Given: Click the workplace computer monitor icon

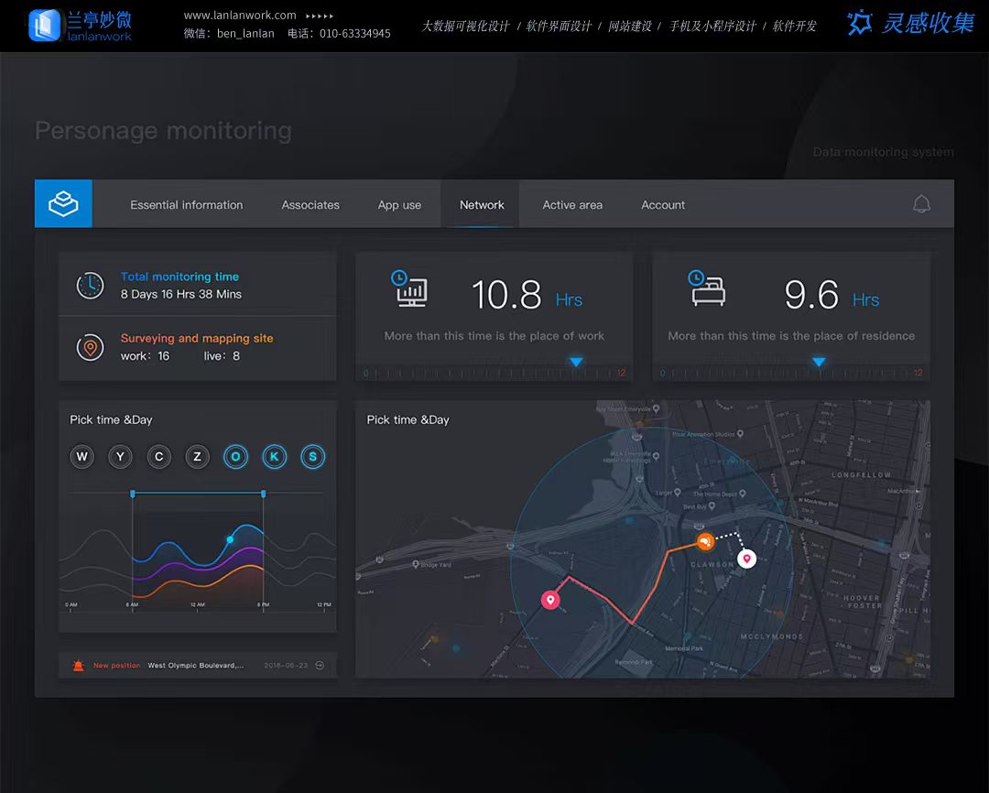Looking at the screenshot, I should 411,291.
